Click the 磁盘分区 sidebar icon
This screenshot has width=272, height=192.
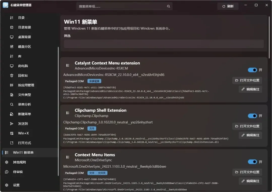tap(12, 47)
